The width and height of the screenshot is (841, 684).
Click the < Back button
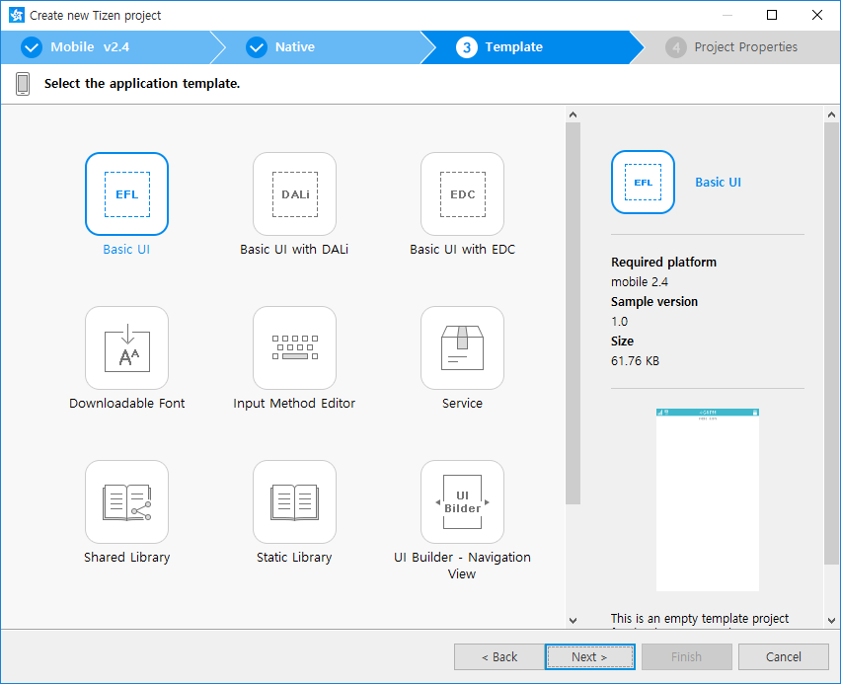pos(498,656)
